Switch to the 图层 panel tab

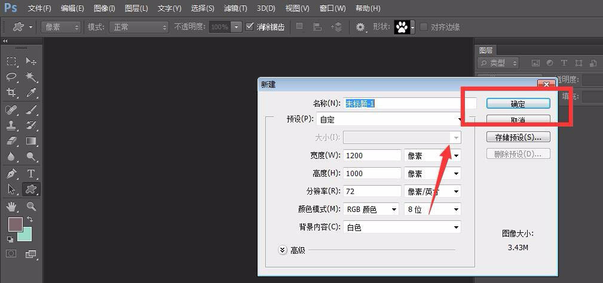pos(486,50)
